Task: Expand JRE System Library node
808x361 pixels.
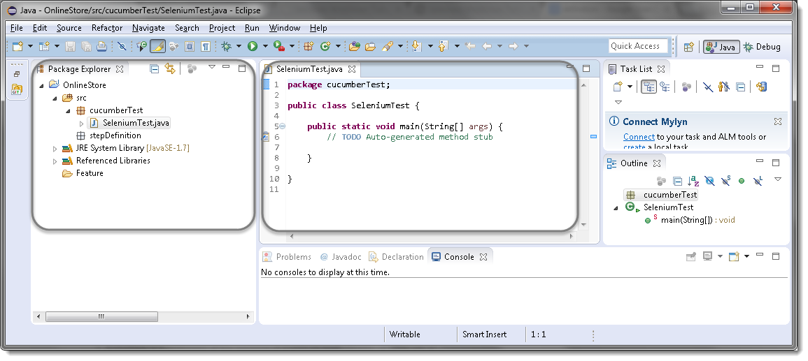Action: tap(55, 149)
